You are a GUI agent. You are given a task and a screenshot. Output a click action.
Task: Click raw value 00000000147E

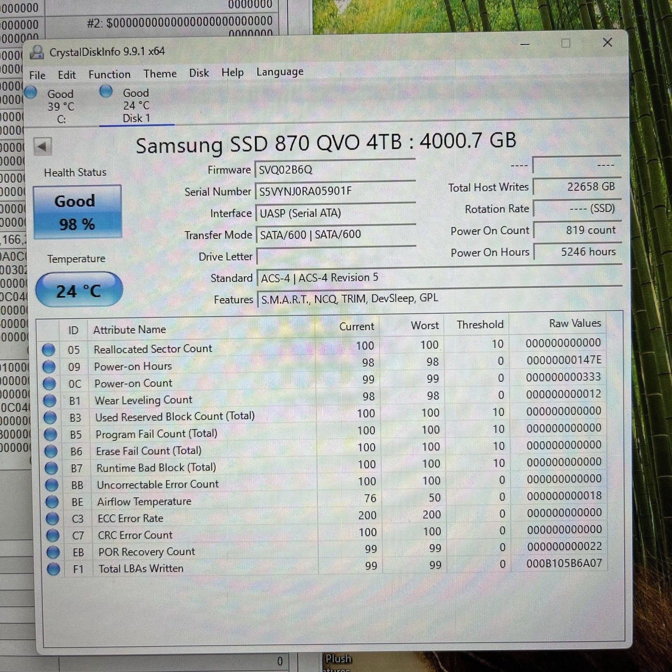click(x=564, y=360)
